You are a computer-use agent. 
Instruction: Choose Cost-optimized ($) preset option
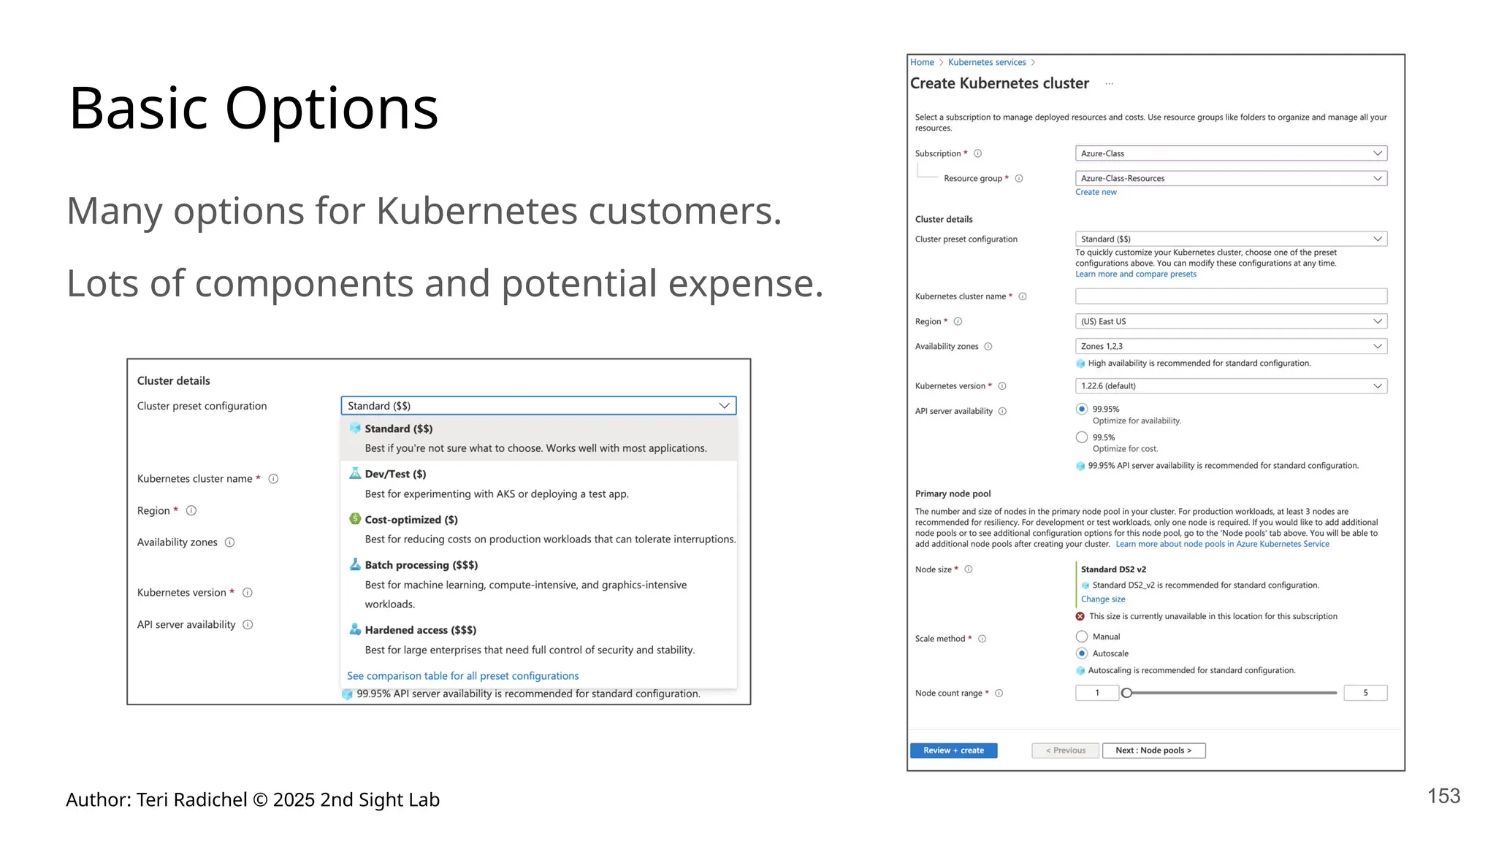coord(538,529)
